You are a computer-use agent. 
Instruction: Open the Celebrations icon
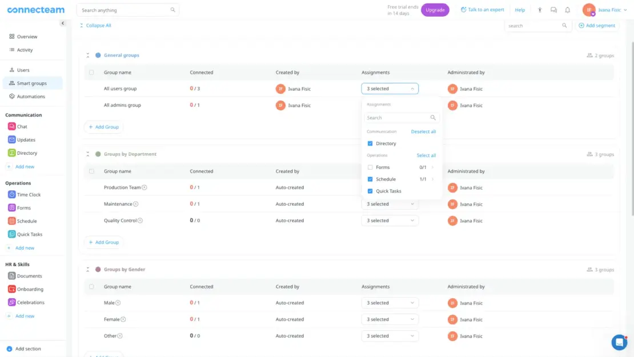pos(12,302)
